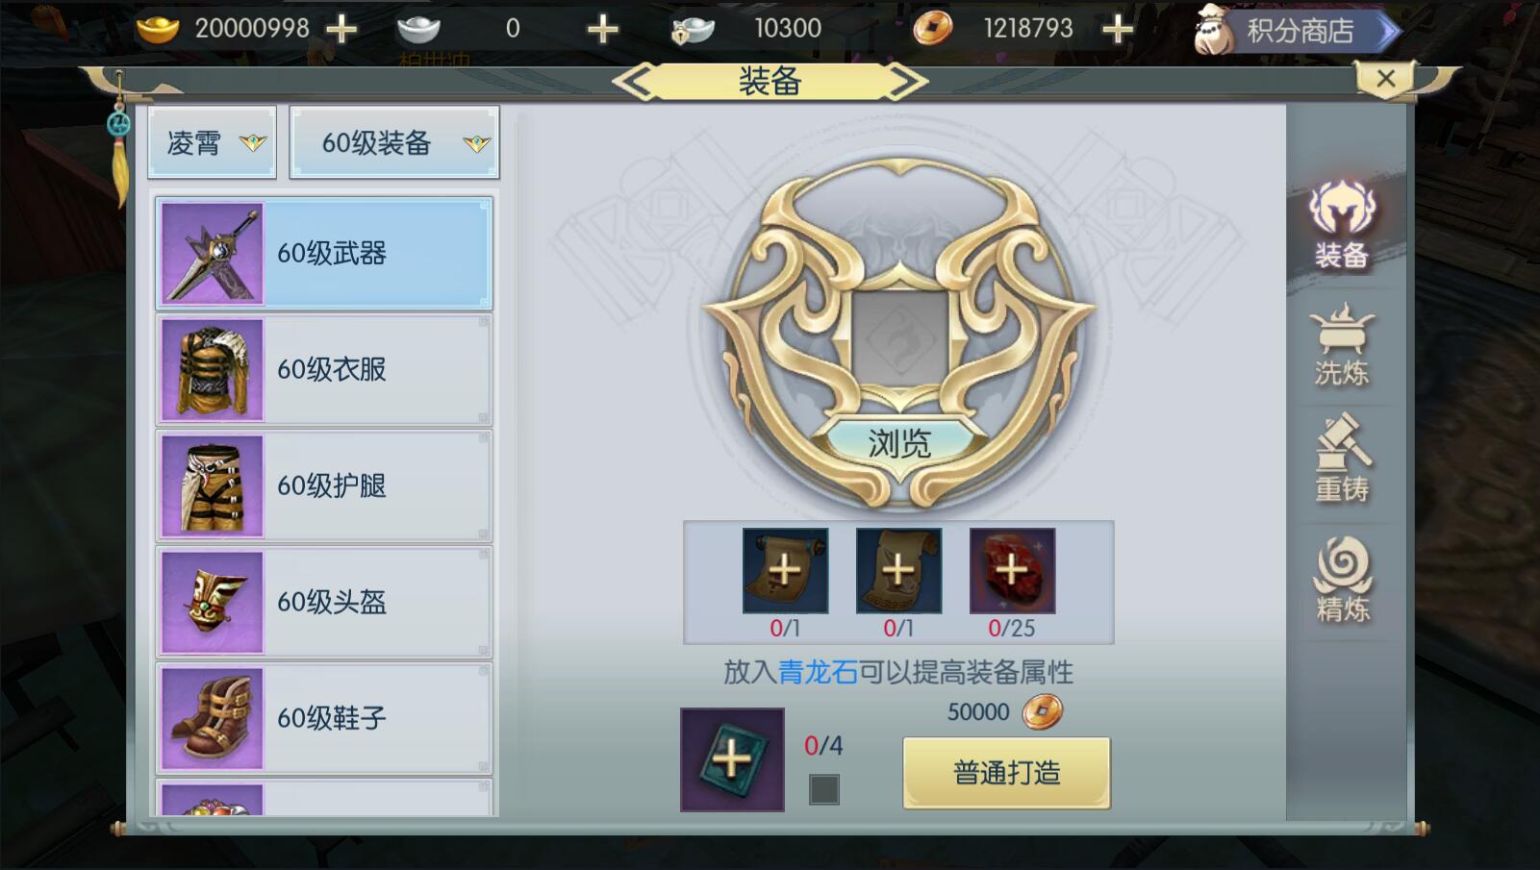1540x870 pixels.
Task: Click the 普通打造 forge button
Action: 1006,773
